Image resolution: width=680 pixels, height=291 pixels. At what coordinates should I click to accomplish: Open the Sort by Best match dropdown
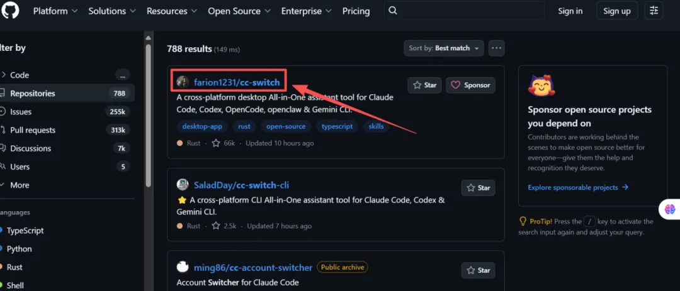click(444, 48)
